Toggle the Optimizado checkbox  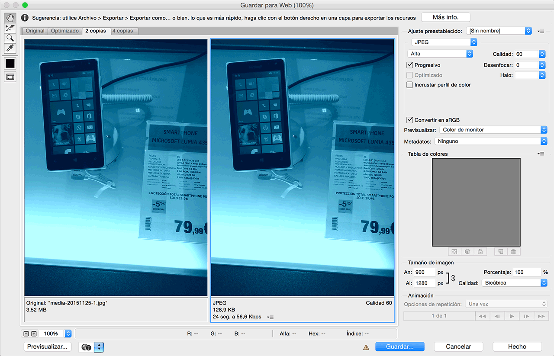click(x=409, y=75)
